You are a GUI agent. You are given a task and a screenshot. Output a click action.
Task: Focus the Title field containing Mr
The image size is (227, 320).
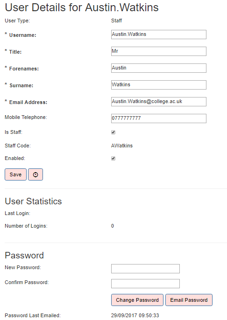pyautogui.click(x=159, y=51)
